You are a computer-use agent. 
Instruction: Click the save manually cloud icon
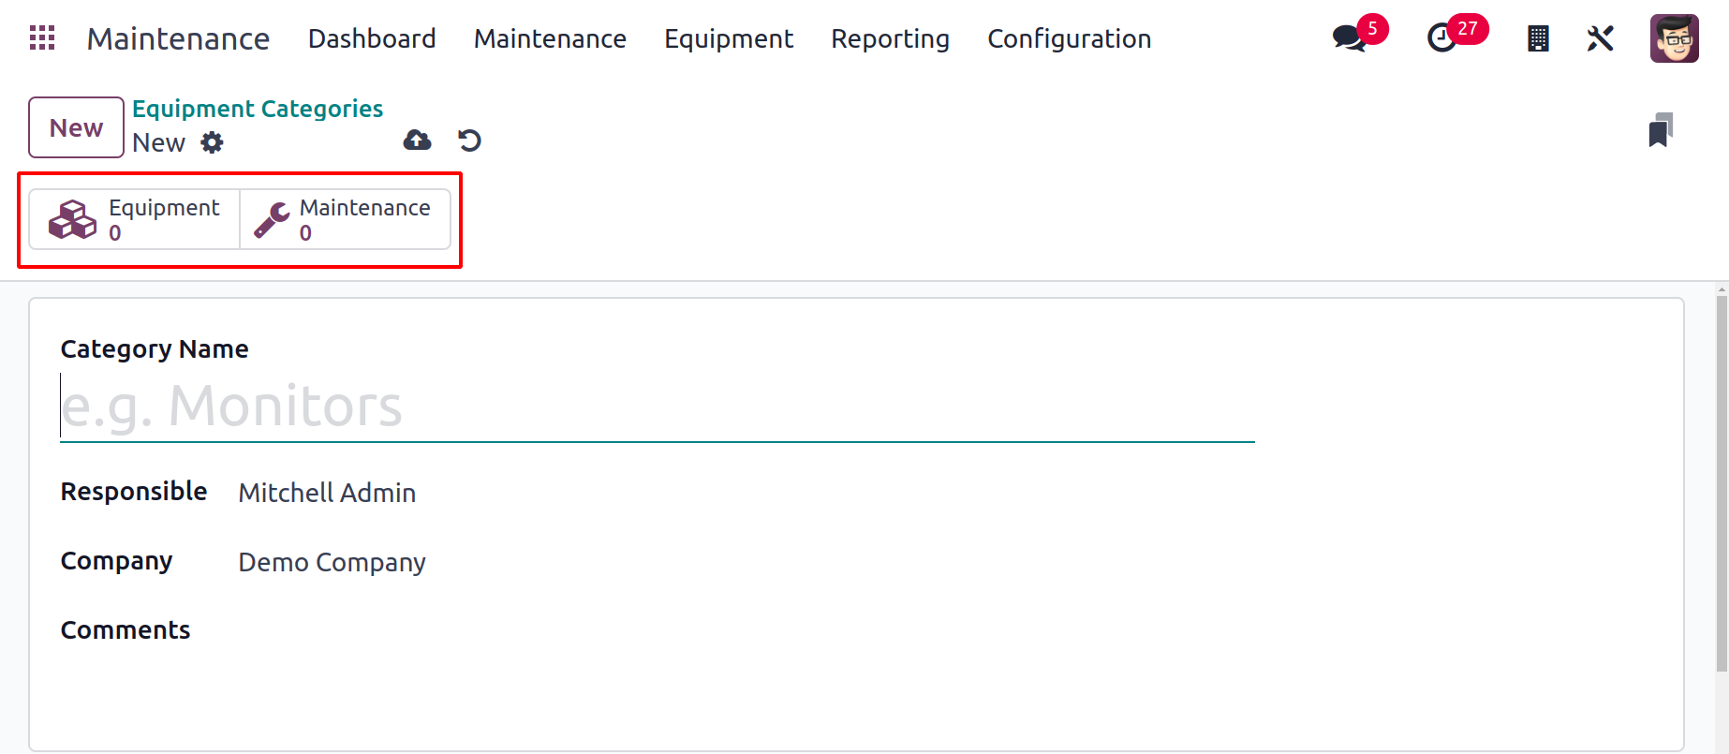pyautogui.click(x=417, y=140)
